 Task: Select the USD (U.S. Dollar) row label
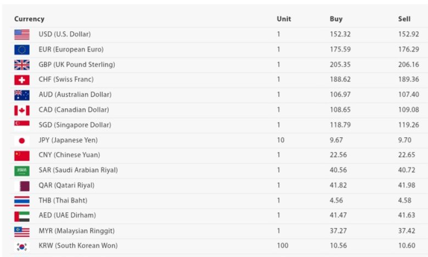tap(65, 34)
